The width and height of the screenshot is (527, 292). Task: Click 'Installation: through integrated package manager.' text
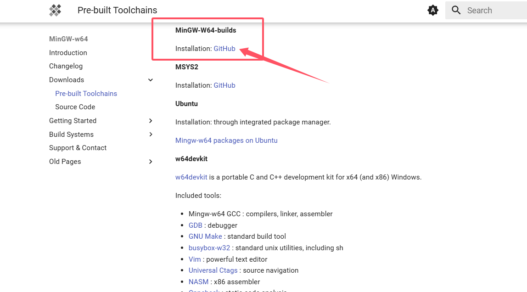253,122
